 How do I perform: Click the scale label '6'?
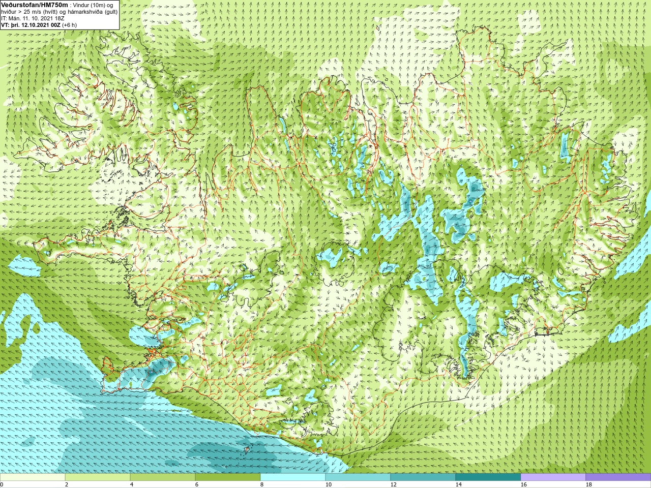pyautogui.click(x=197, y=484)
